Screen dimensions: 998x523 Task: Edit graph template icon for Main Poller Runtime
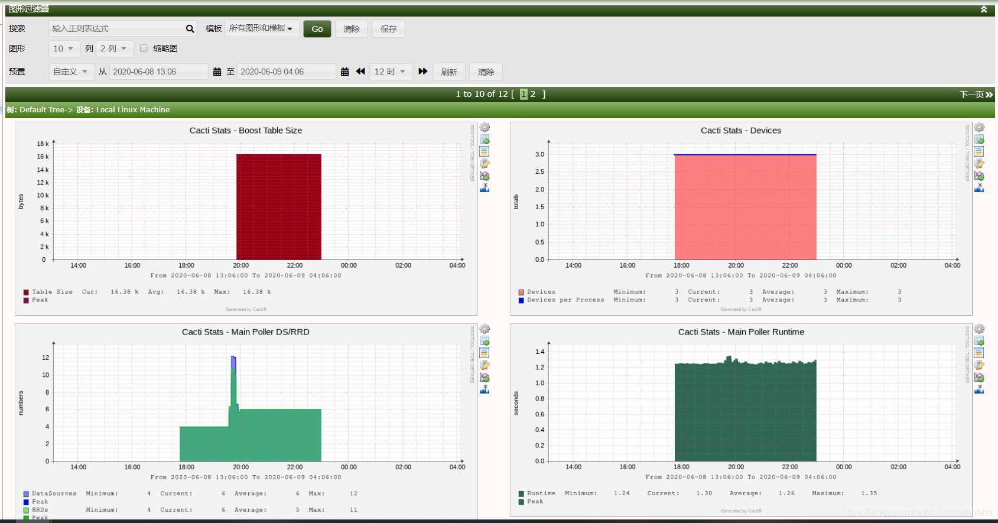[x=979, y=365]
